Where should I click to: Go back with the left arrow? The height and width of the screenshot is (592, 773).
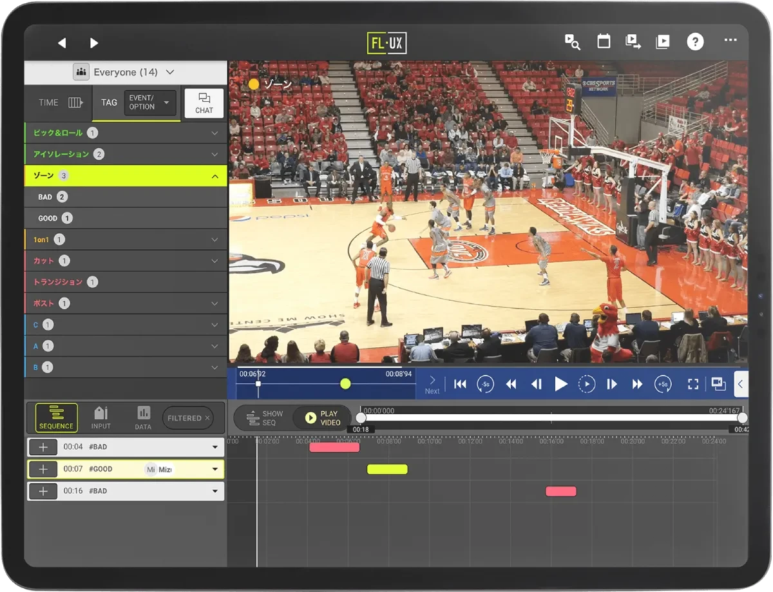pos(62,43)
